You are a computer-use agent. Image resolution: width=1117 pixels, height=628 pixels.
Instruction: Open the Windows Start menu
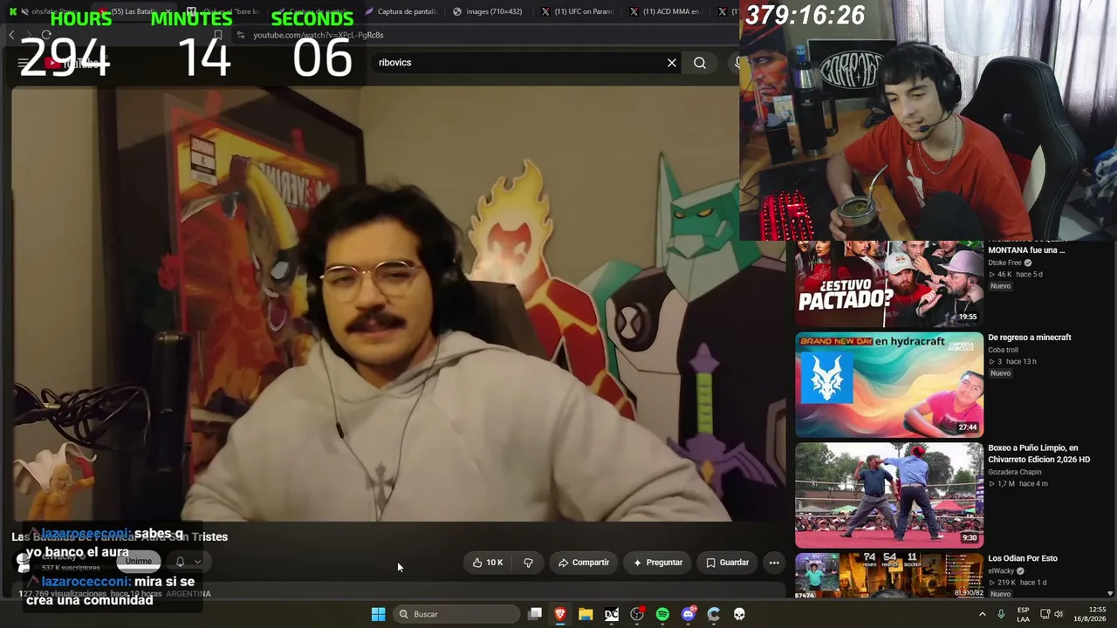click(x=378, y=614)
